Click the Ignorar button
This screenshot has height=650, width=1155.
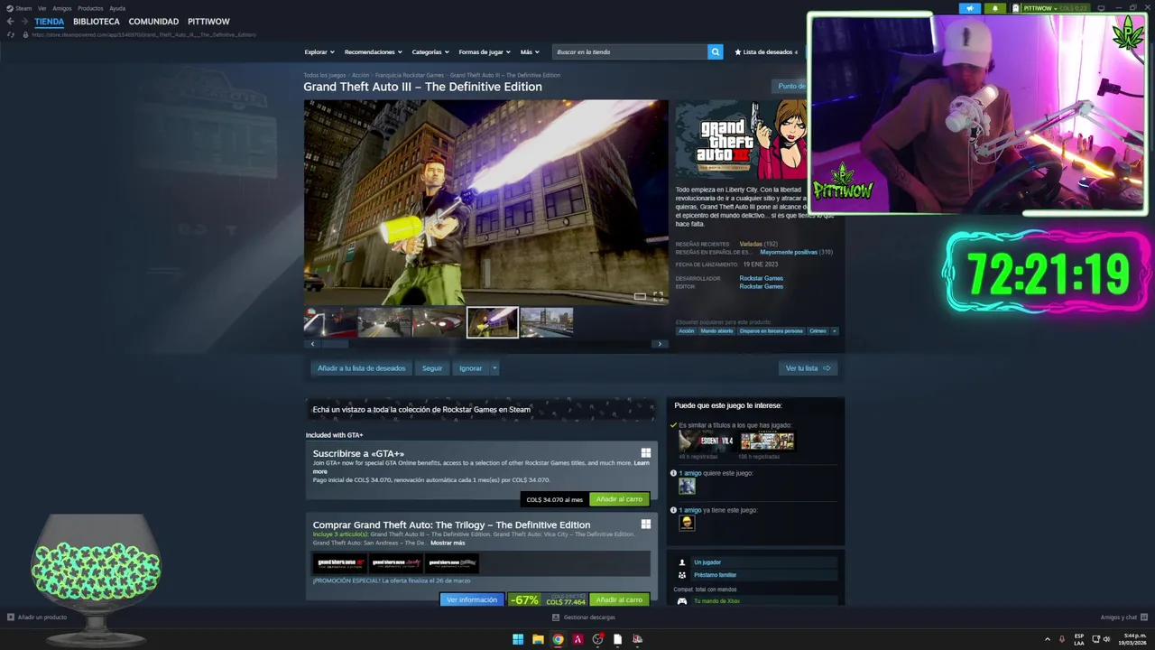coord(470,368)
